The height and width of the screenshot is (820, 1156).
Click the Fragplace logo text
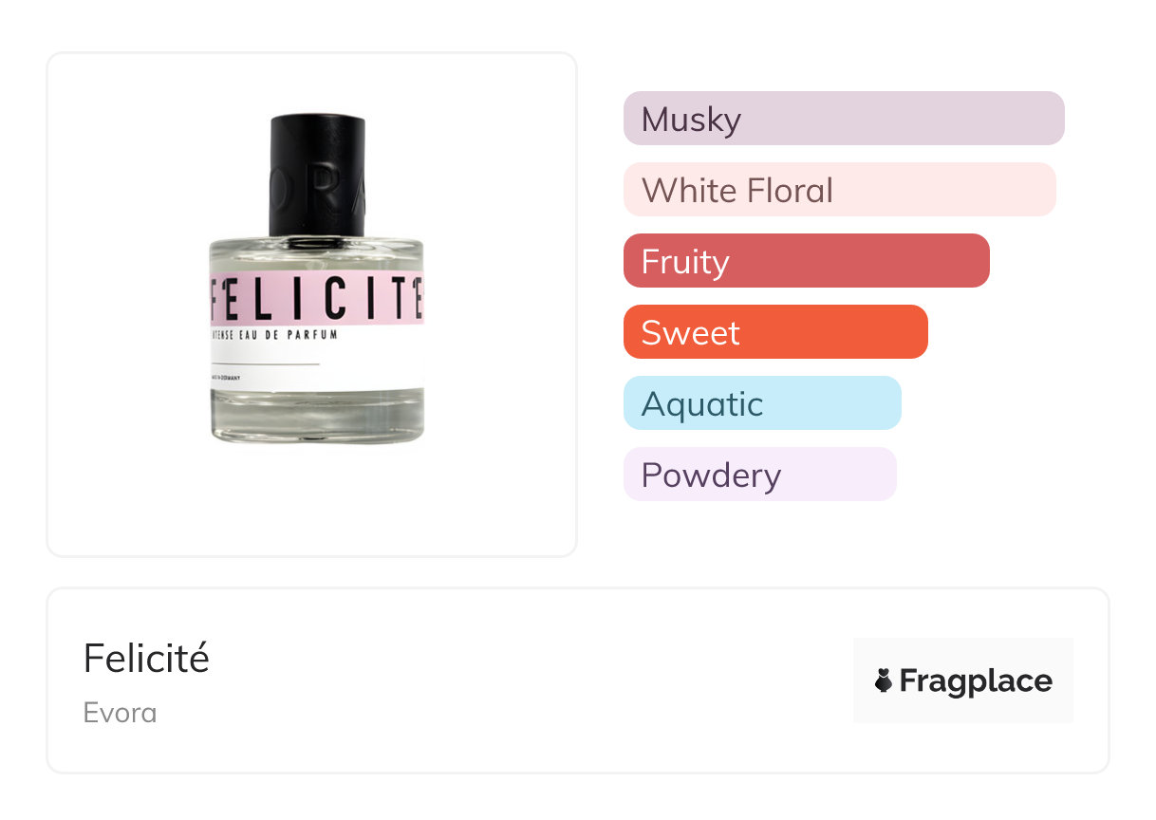point(976,680)
